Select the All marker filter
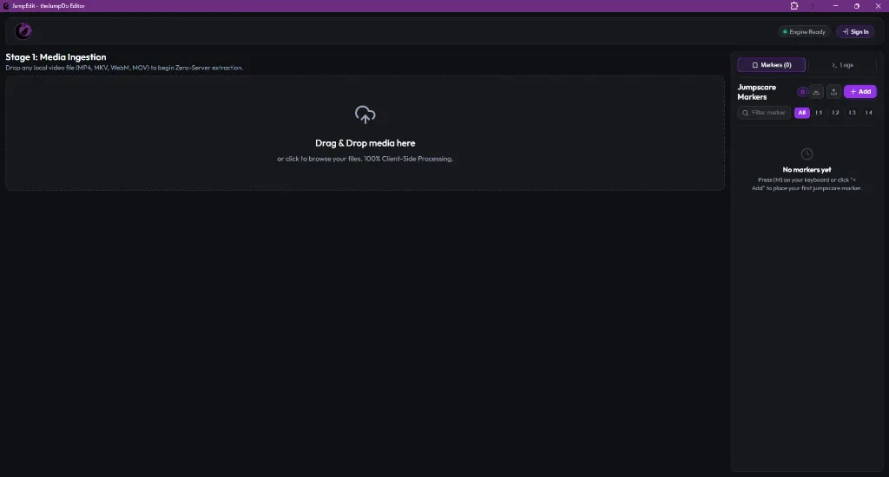 (x=801, y=113)
